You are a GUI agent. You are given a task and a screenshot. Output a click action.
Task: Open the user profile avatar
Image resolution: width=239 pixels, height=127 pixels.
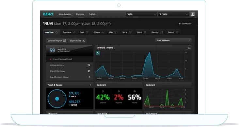(193, 14)
